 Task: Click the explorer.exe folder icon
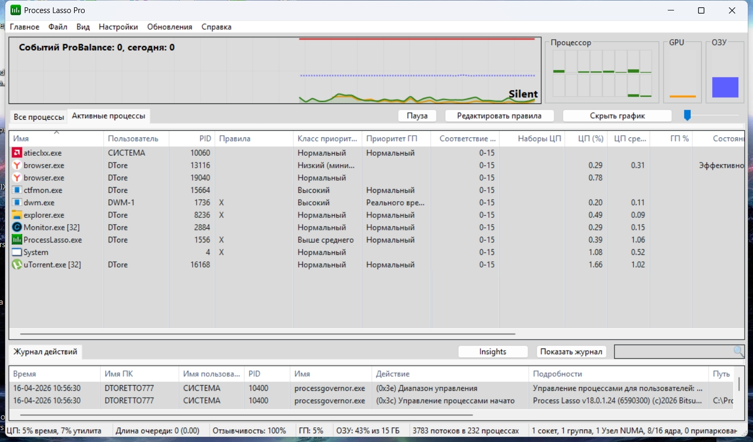coord(17,215)
